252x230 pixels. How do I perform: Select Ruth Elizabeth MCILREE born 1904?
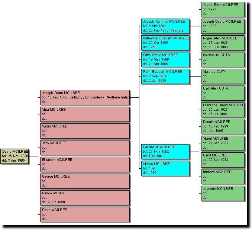[x=165, y=76]
